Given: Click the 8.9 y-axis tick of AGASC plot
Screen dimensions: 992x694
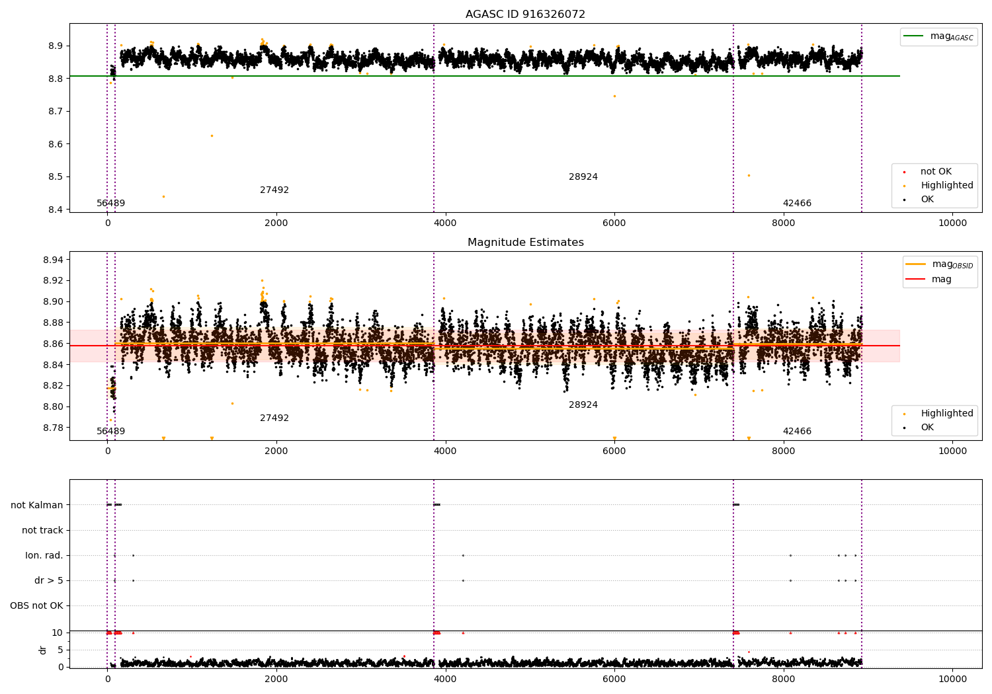Looking at the screenshot, I should coord(56,46).
